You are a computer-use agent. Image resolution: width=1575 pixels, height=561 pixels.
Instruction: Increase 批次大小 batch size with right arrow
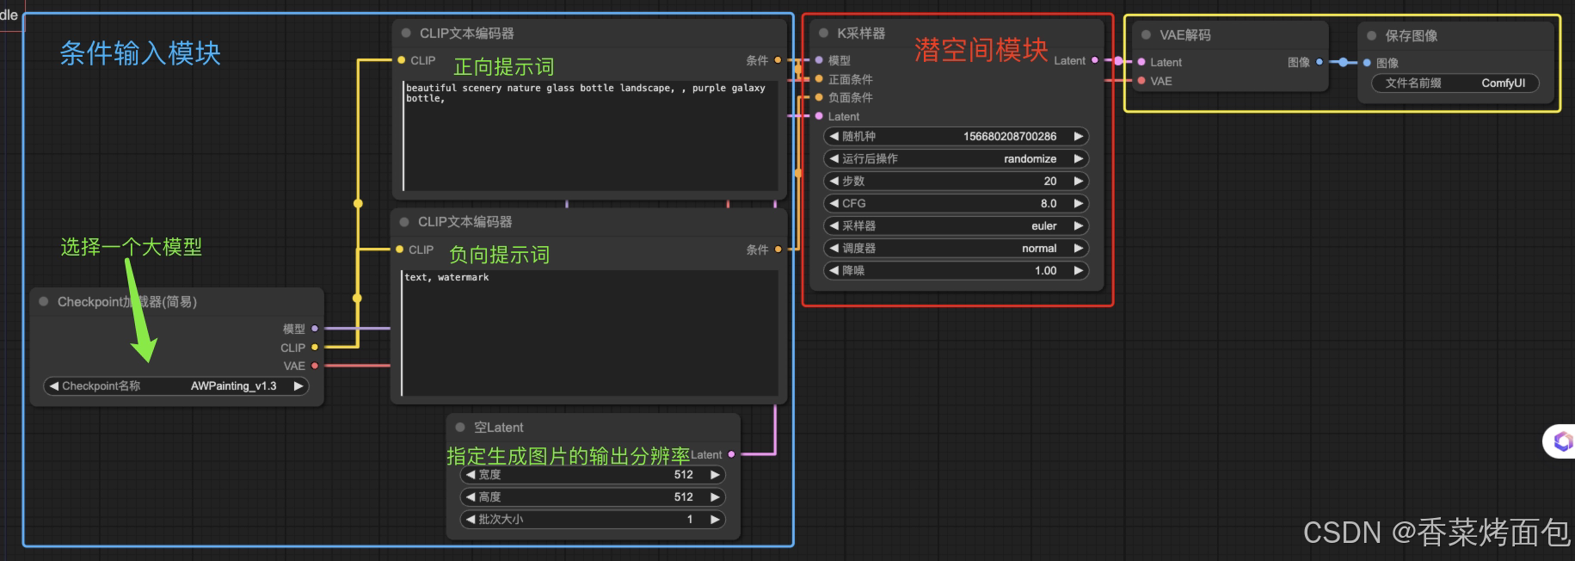[x=715, y=519]
